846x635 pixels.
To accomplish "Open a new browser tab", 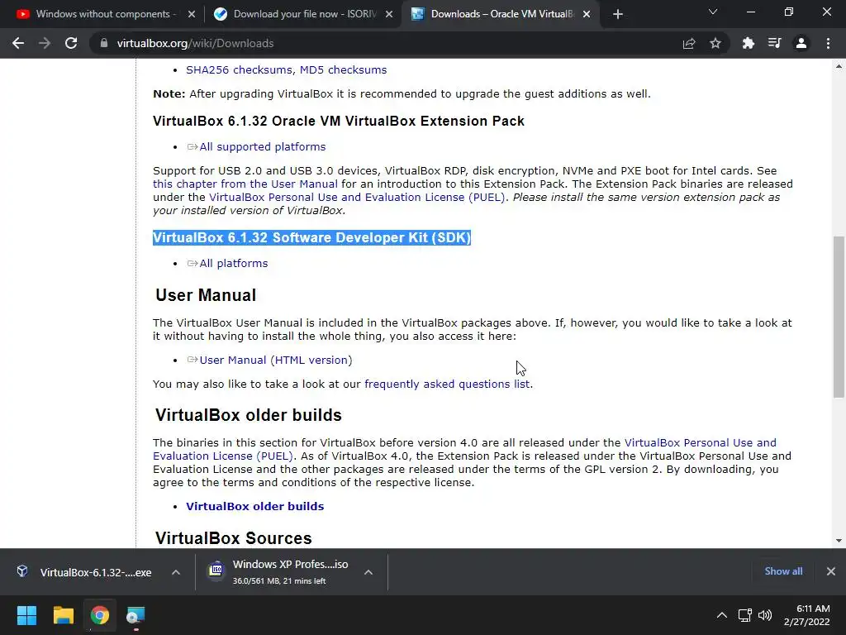I will click(618, 15).
